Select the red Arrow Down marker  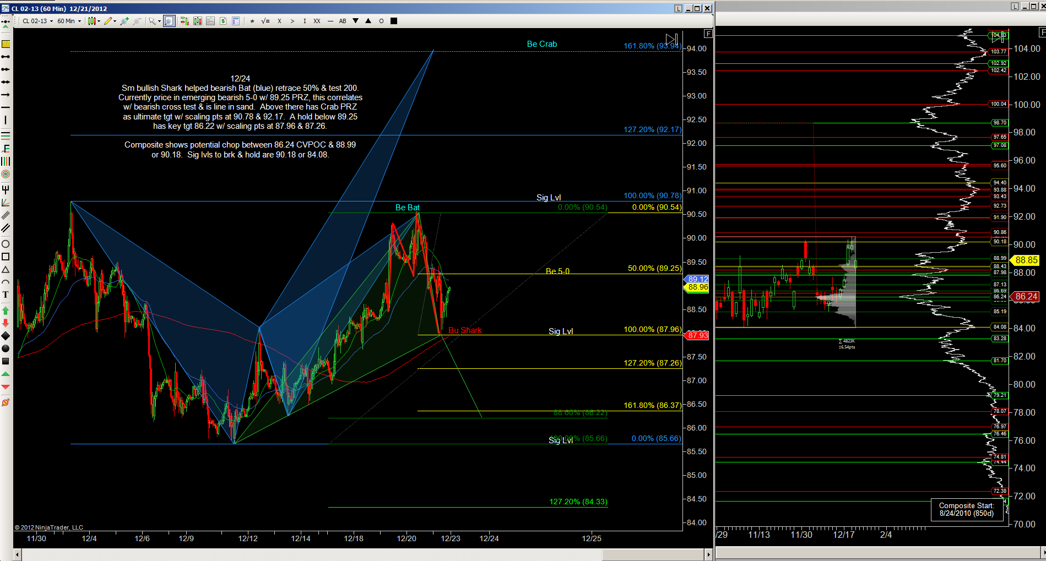pyautogui.click(x=6, y=323)
